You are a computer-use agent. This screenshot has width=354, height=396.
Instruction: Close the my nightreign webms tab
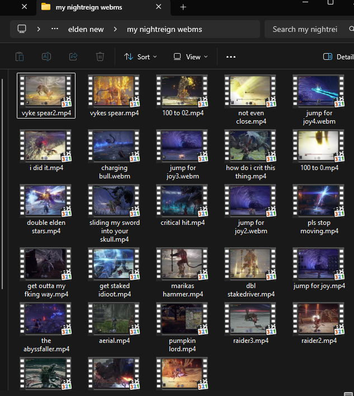(159, 7)
